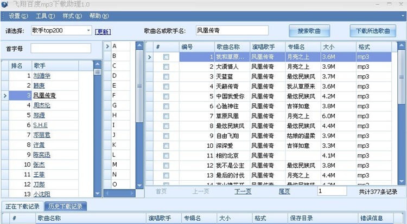Select song row 最炫民族风

click(269, 126)
